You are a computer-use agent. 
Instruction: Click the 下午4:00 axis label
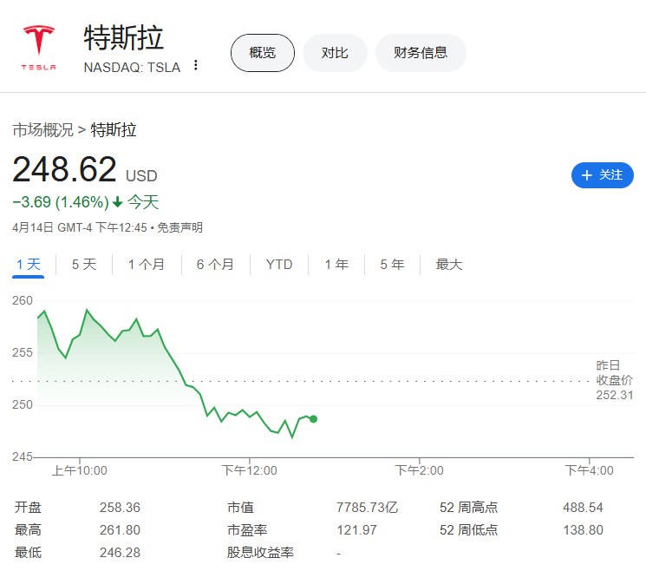tap(589, 470)
